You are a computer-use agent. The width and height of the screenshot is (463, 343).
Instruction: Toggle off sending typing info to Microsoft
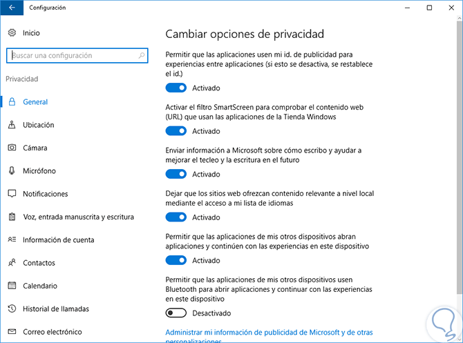176,174
